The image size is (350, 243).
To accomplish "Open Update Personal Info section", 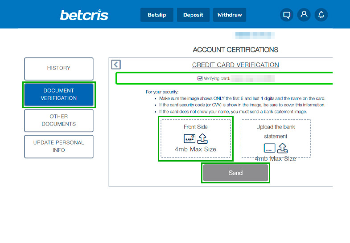I will 59,146.
